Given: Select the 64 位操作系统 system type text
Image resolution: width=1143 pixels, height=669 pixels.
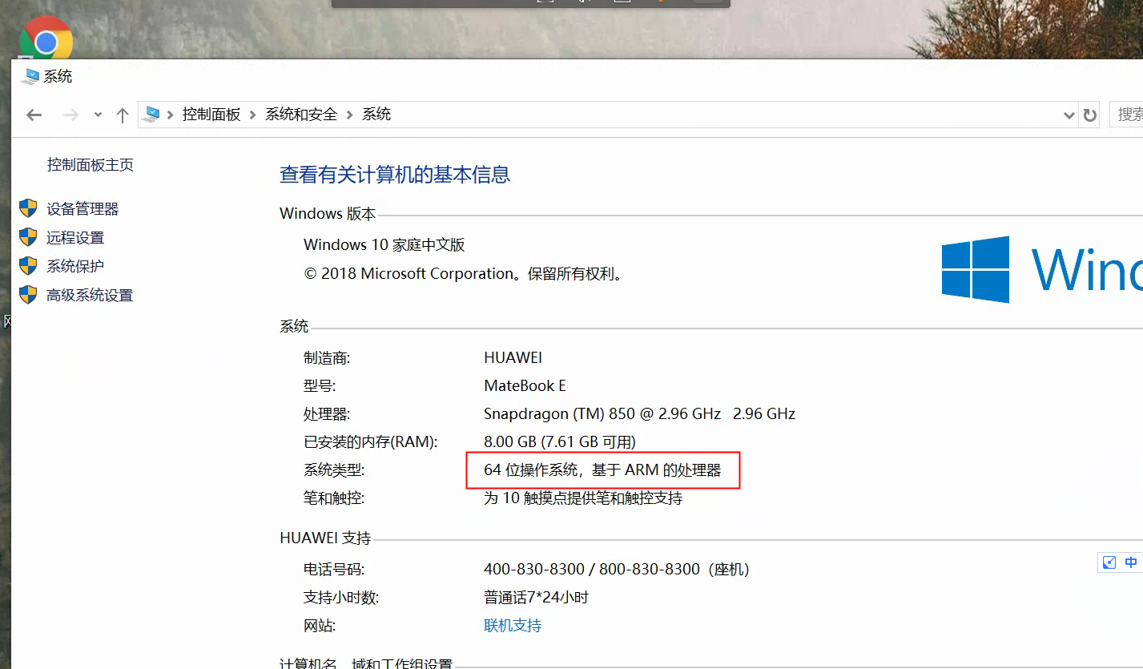Looking at the screenshot, I should click(602, 470).
